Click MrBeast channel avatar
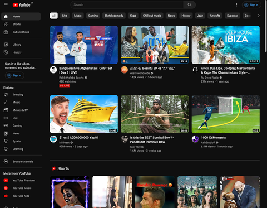 53,139
